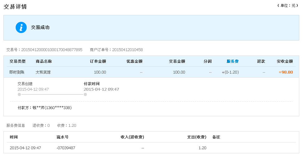Image resolution: width=303 pixels, height=158 pixels.
Task: Click the blue info icon
Action: 21,27
